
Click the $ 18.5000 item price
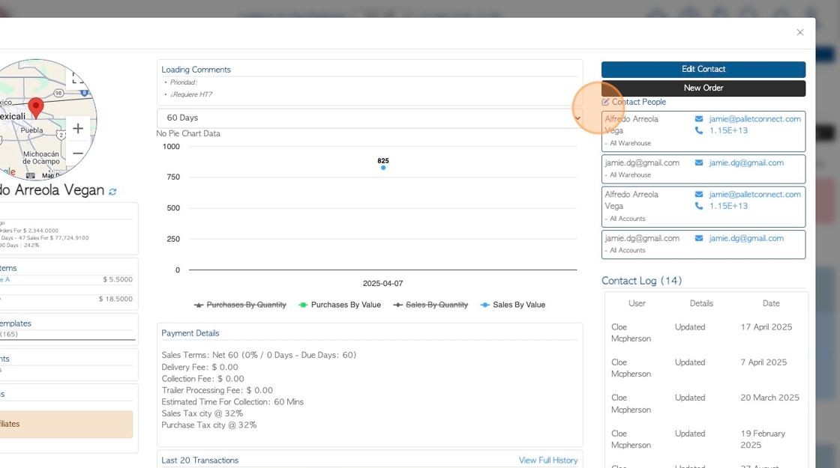coord(115,299)
